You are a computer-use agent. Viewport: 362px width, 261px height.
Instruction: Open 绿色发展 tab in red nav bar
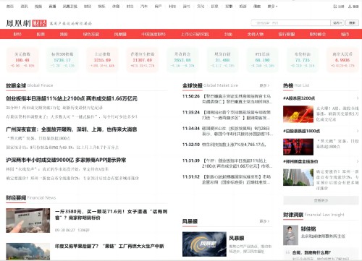pos(91,34)
